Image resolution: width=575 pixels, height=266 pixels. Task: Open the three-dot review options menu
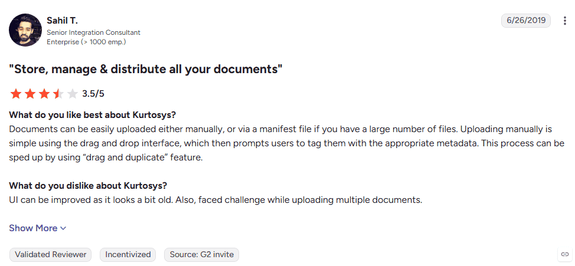565,21
